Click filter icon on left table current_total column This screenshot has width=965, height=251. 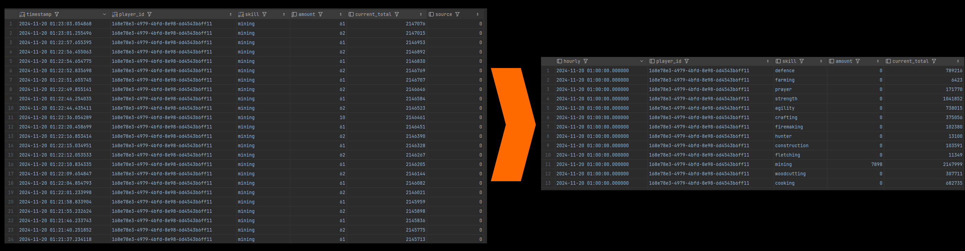pos(397,15)
